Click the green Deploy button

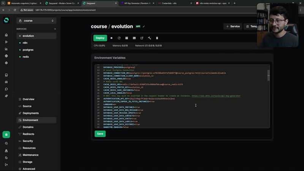(x=100, y=38)
